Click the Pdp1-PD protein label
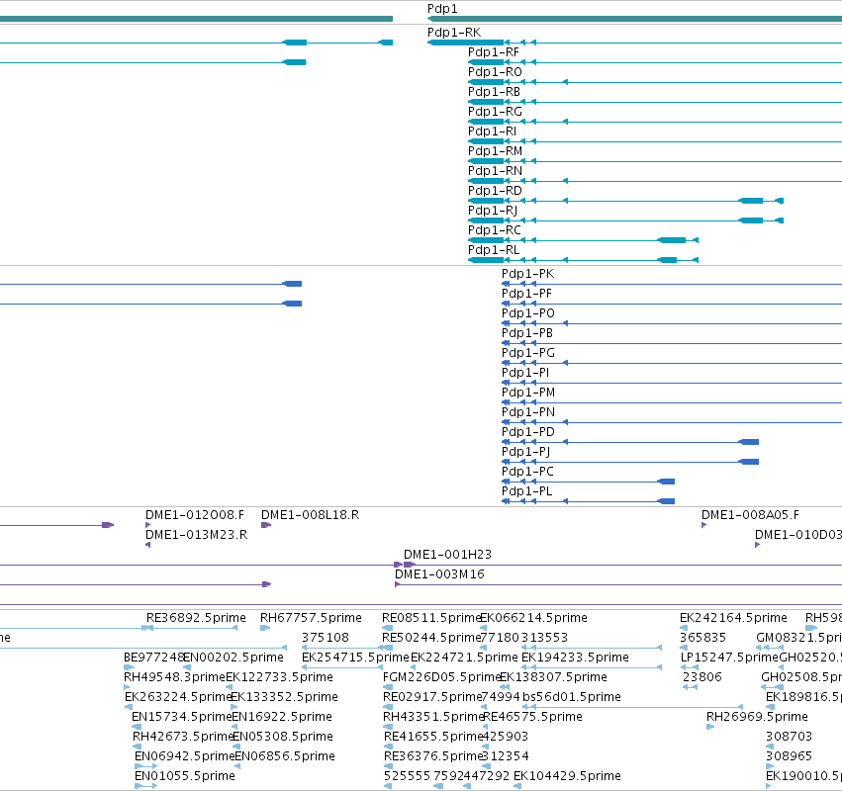Viewport: 842px width, 791px height. (528, 432)
